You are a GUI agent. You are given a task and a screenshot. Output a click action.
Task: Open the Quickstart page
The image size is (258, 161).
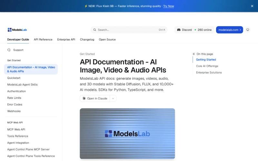pos(14,78)
